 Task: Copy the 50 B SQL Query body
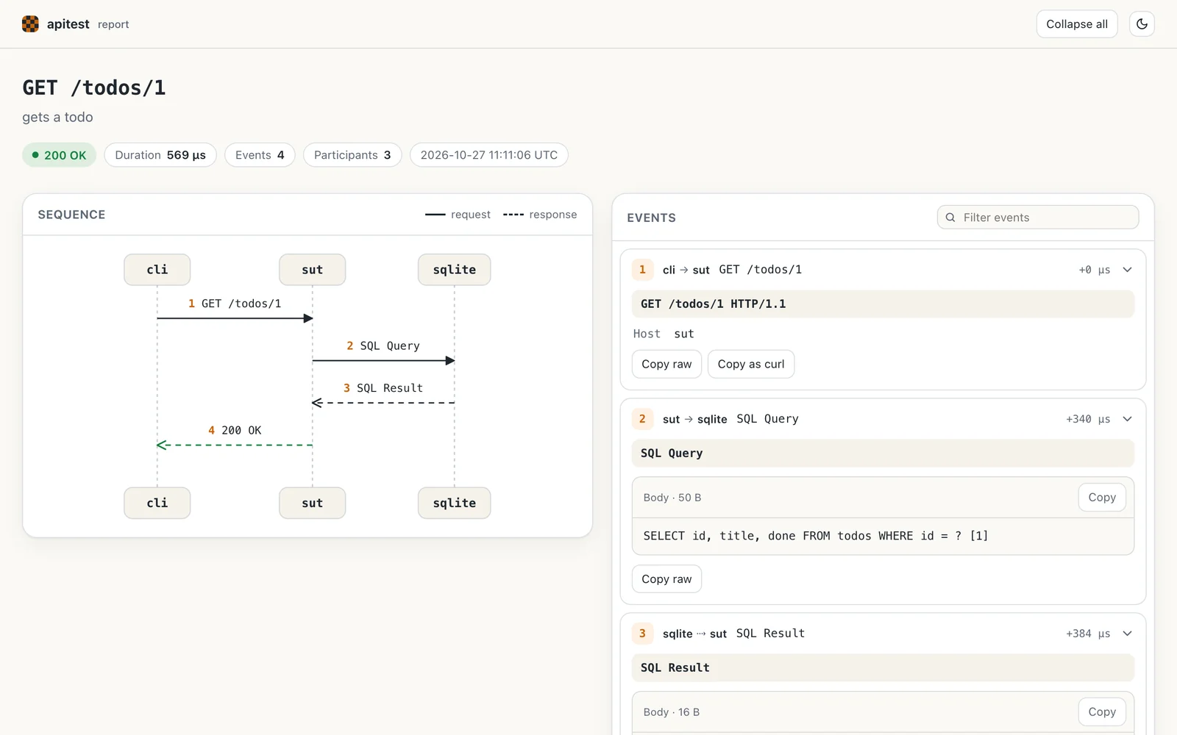click(1102, 498)
